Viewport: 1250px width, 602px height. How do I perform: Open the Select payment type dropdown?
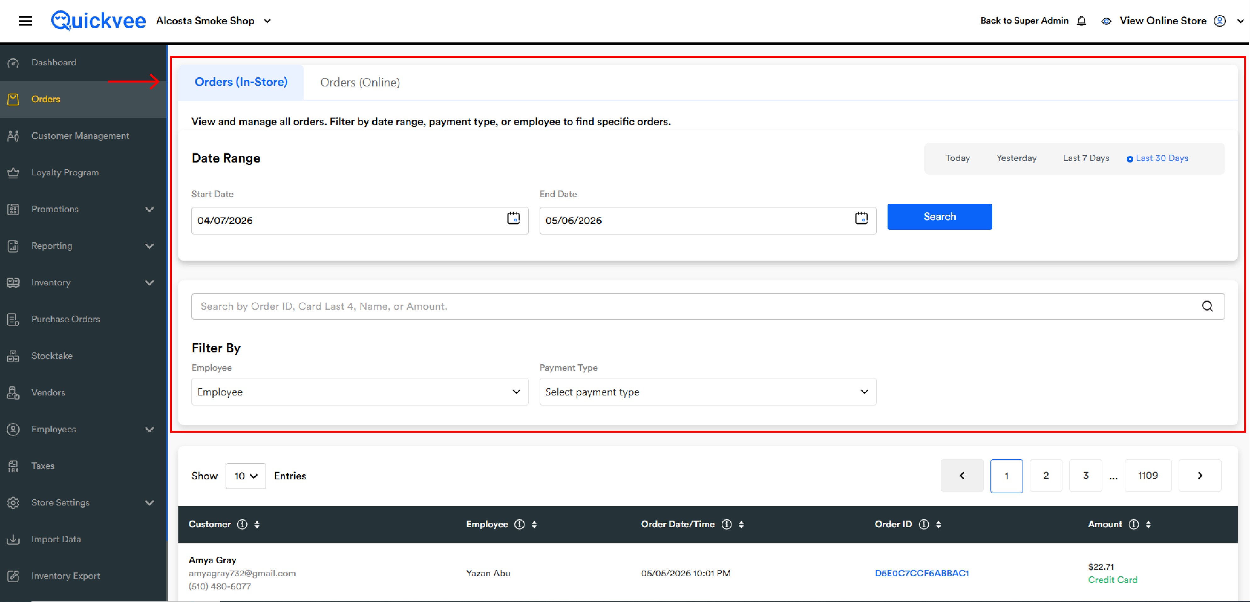point(708,392)
